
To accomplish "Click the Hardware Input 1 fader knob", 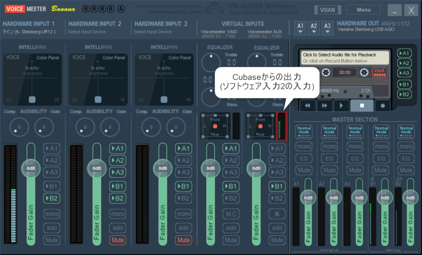I will (31, 168).
